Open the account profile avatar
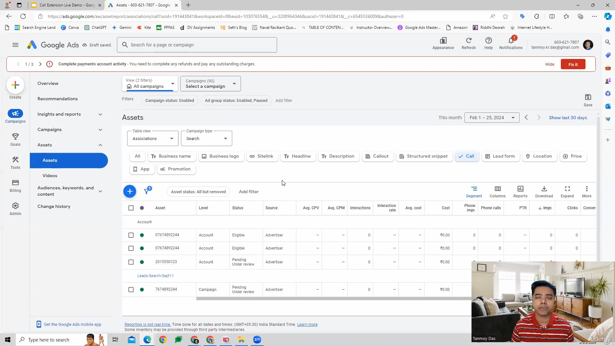This screenshot has width=615, height=346. [x=588, y=45]
